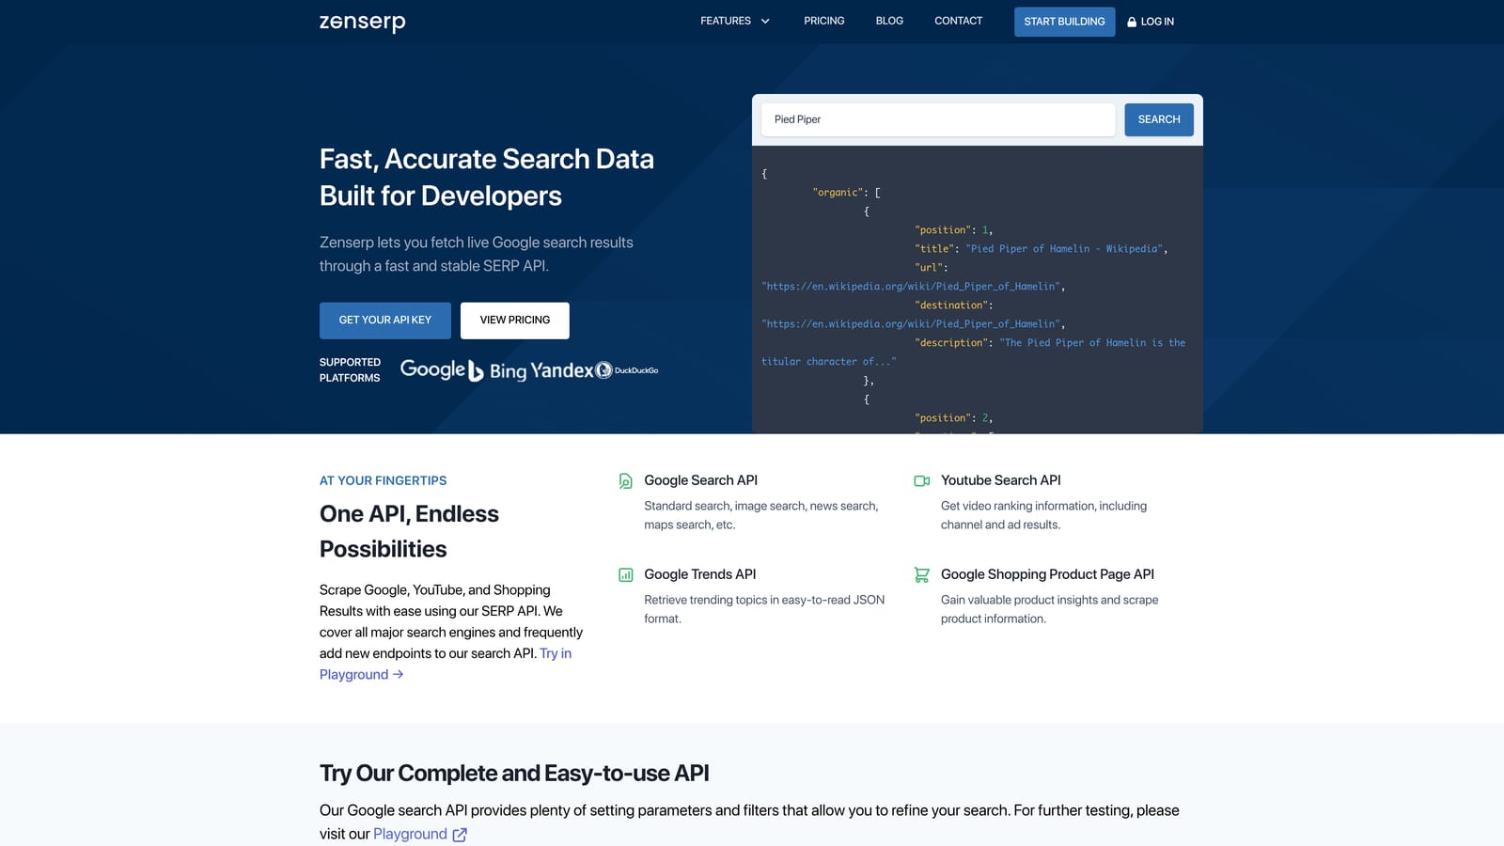The height and width of the screenshot is (846, 1504).
Task: Click the VIEW PRICING button
Action: pyautogui.click(x=515, y=321)
